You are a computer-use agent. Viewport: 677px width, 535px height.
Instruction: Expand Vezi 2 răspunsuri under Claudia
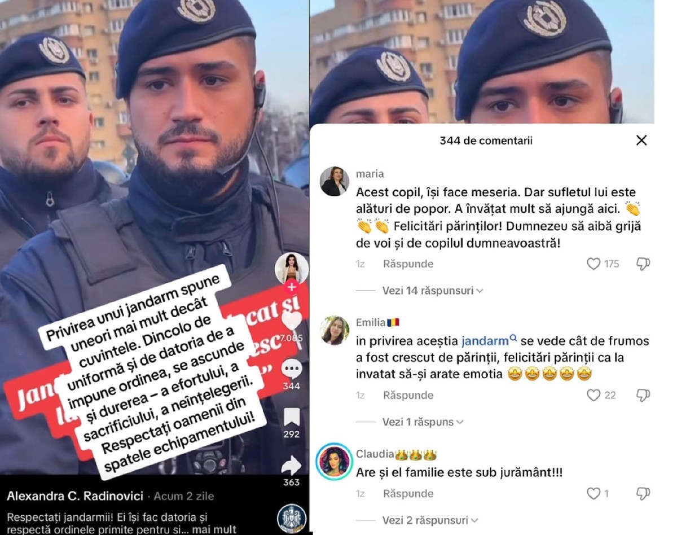[x=430, y=520]
